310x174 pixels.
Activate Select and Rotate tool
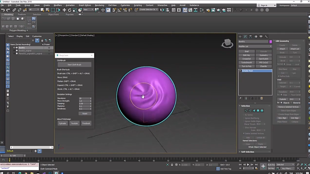tap(70, 10)
